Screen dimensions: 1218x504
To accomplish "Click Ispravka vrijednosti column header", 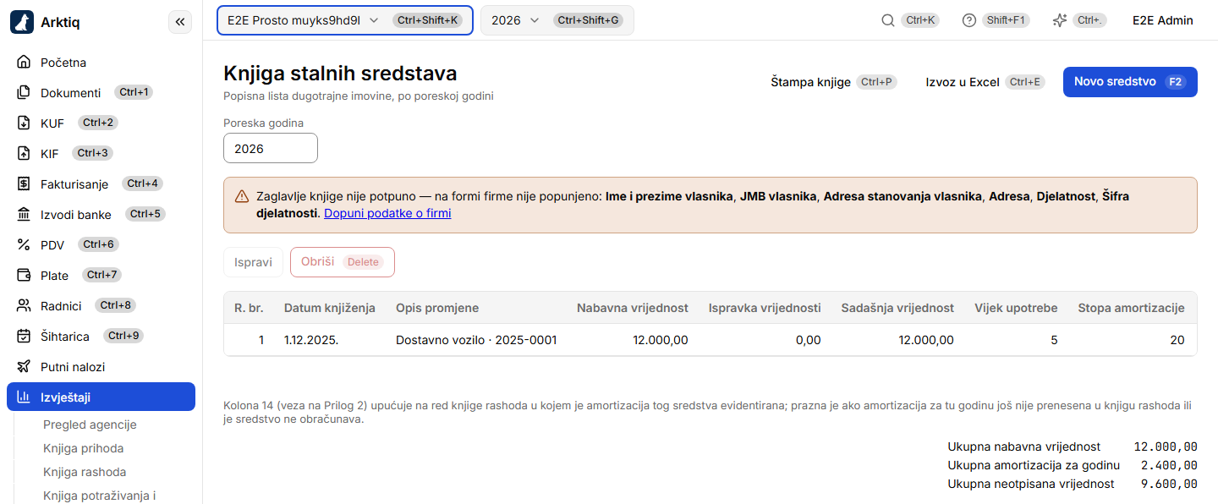I will coord(765,308).
